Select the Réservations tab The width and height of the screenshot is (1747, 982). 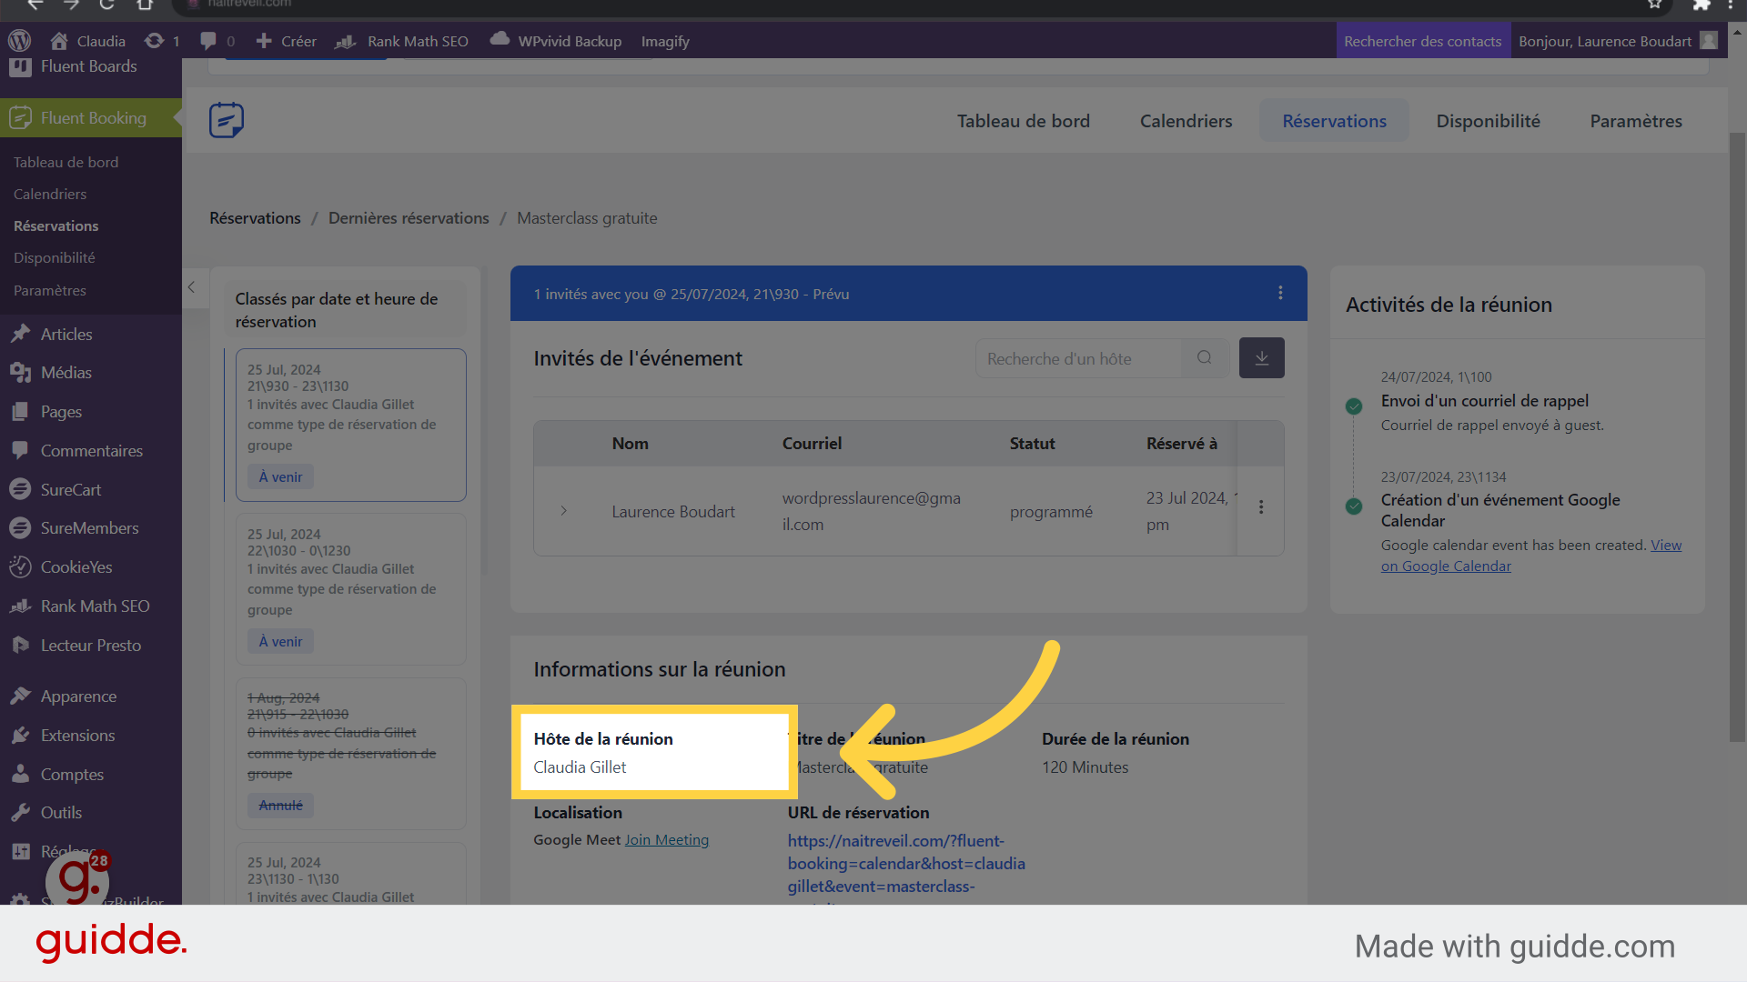pos(1334,121)
